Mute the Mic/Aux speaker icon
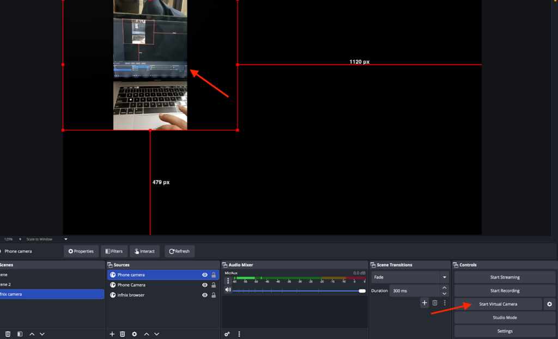The width and height of the screenshot is (558, 339). [x=228, y=290]
